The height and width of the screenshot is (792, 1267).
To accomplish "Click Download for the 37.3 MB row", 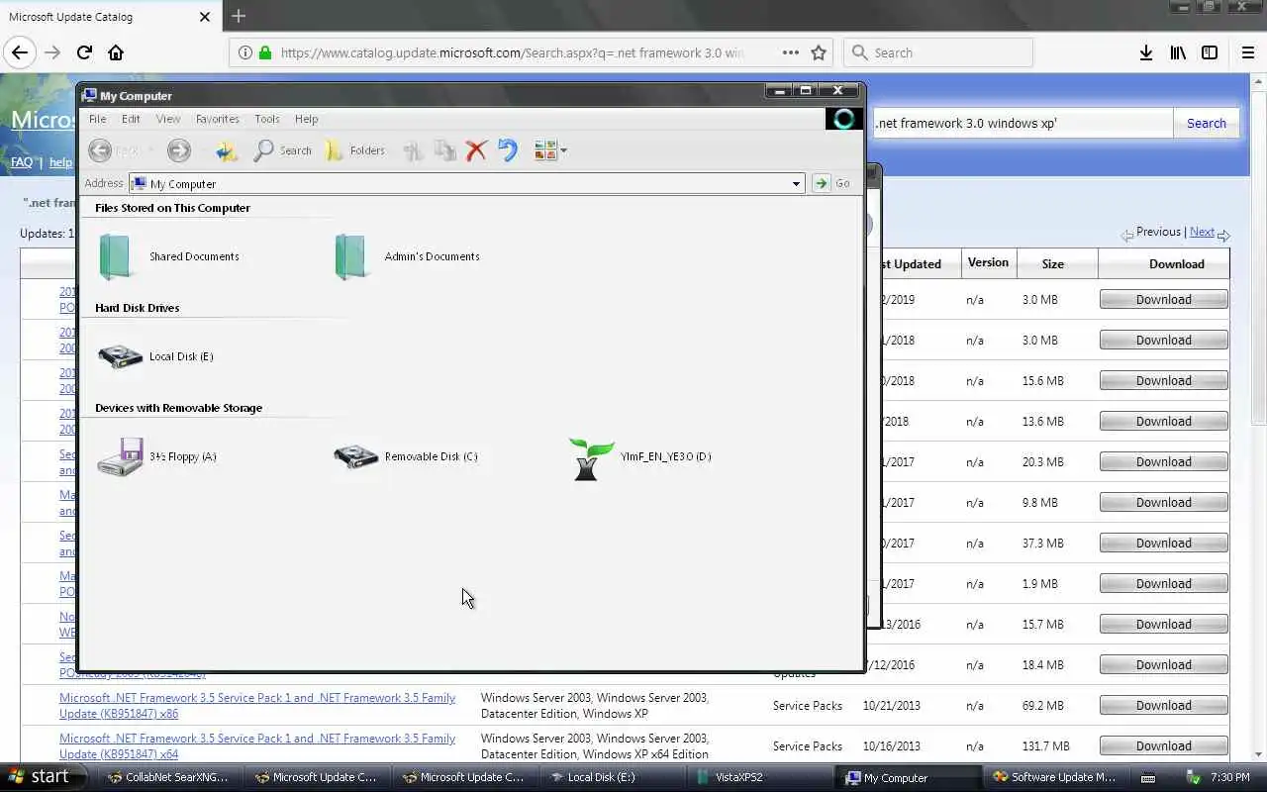I will point(1164,544).
